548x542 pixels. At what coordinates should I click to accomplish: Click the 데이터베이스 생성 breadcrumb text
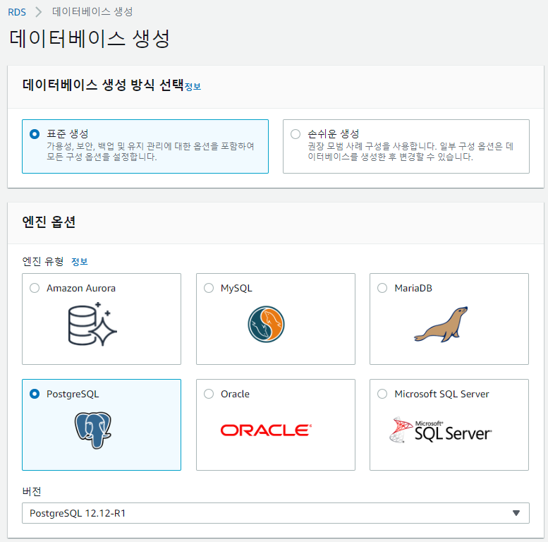pyautogui.click(x=92, y=12)
